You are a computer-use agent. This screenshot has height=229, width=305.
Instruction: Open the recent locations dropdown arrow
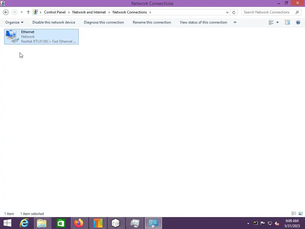coord(21,12)
